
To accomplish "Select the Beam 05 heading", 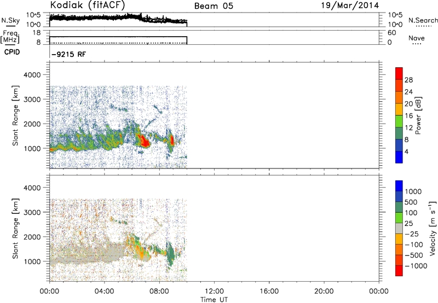I will pyautogui.click(x=214, y=6).
